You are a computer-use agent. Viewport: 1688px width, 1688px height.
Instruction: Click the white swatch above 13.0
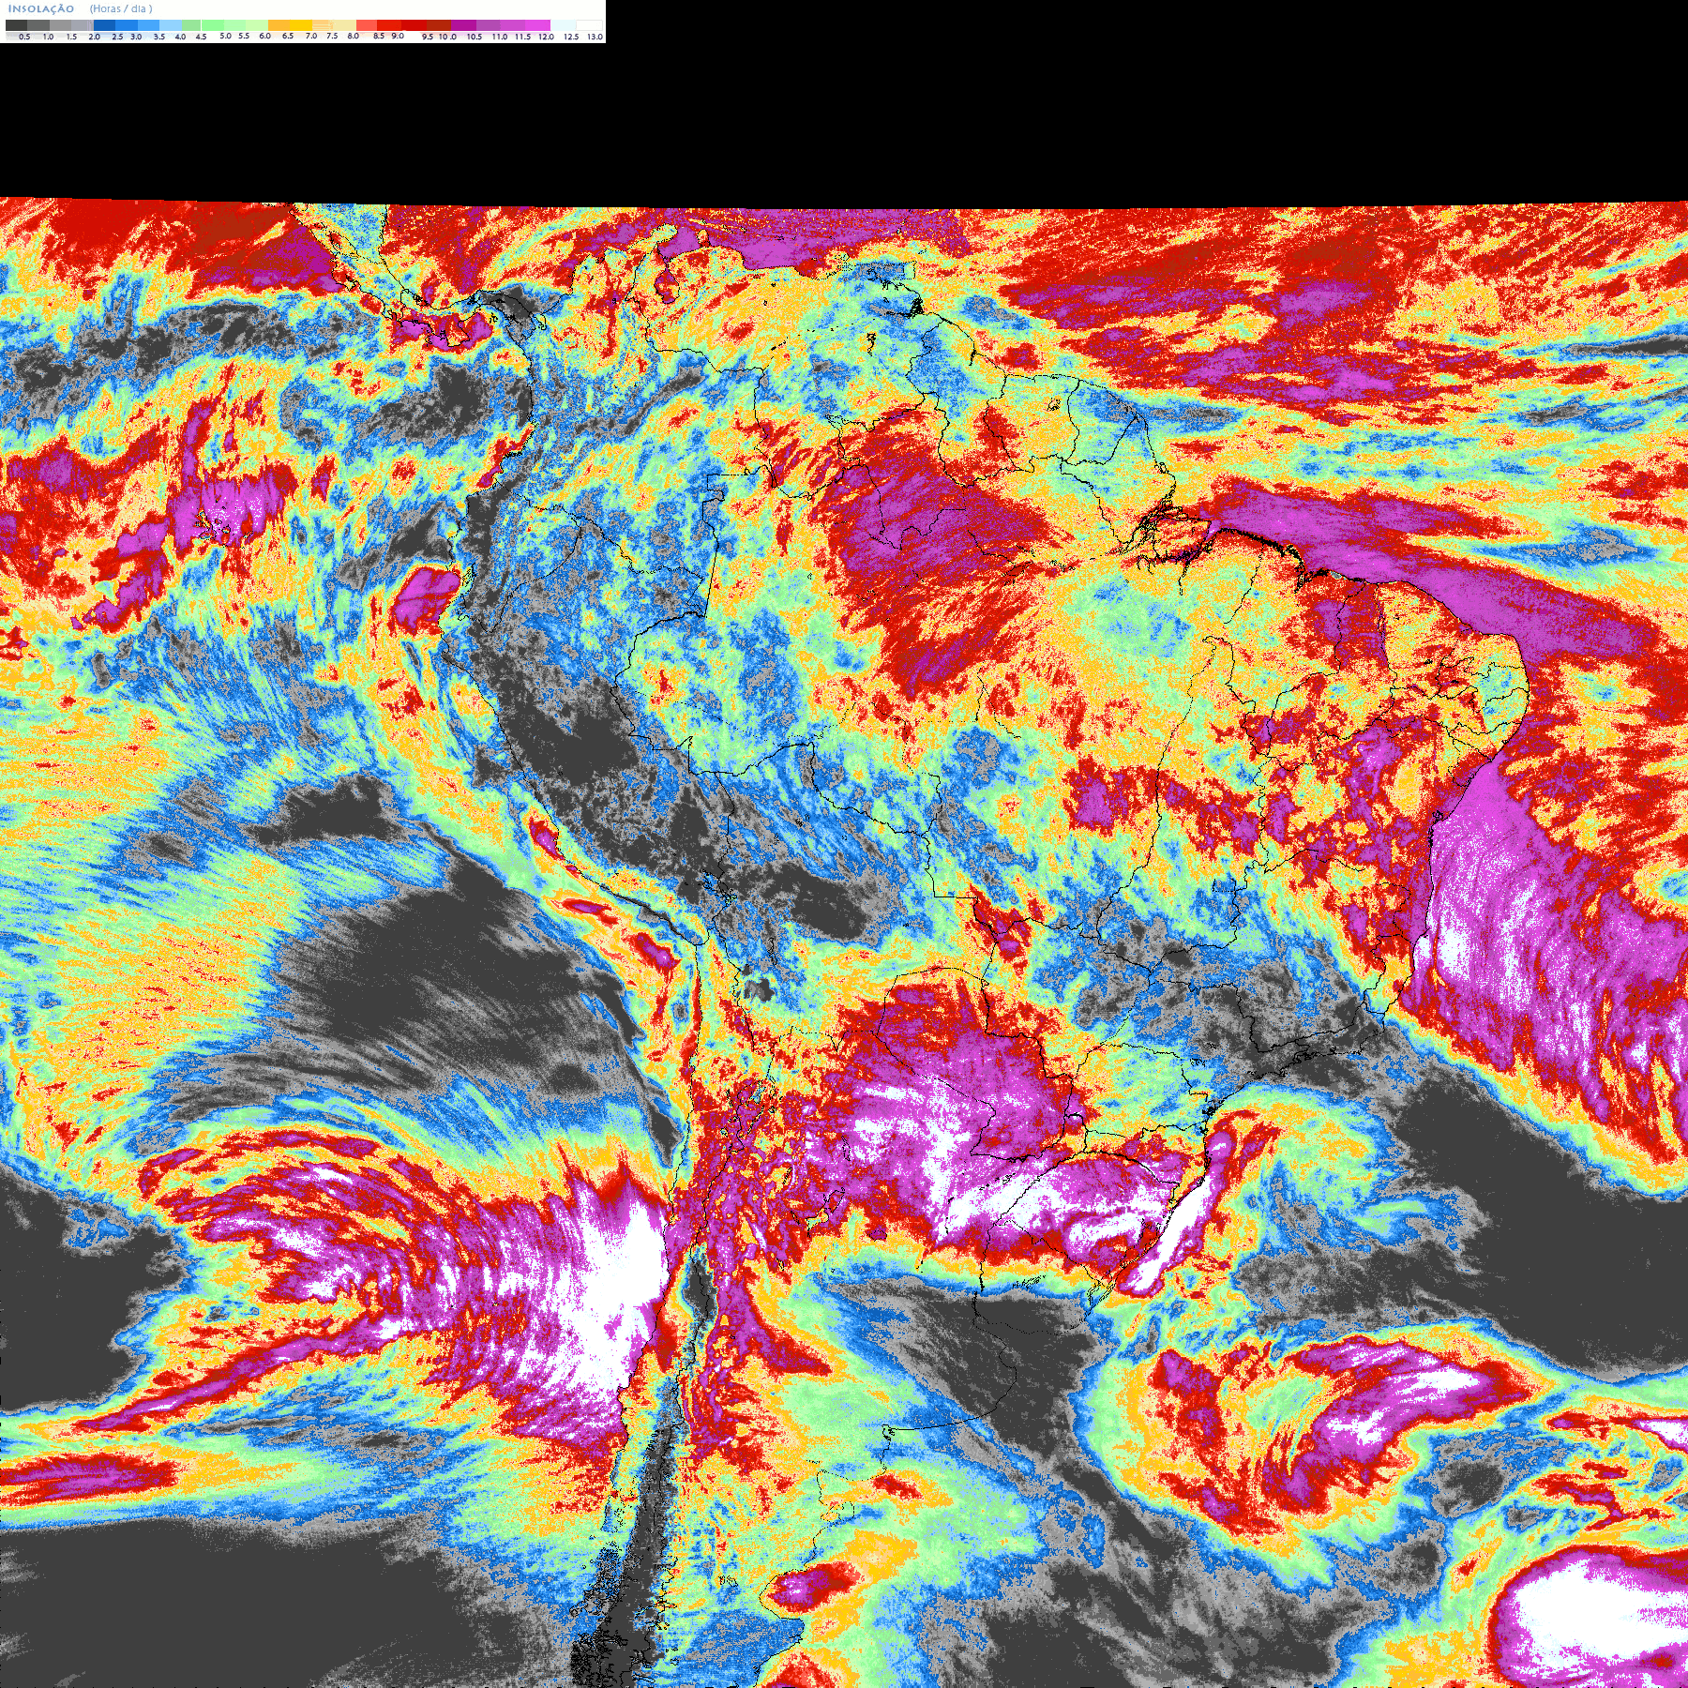tap(589, 25)
